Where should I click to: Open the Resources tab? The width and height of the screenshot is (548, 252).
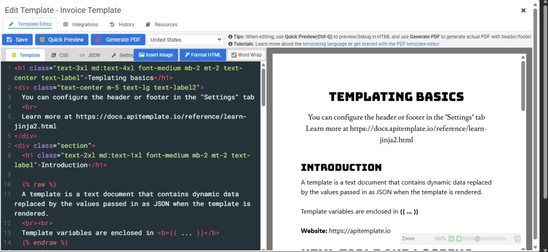[162, 25]
